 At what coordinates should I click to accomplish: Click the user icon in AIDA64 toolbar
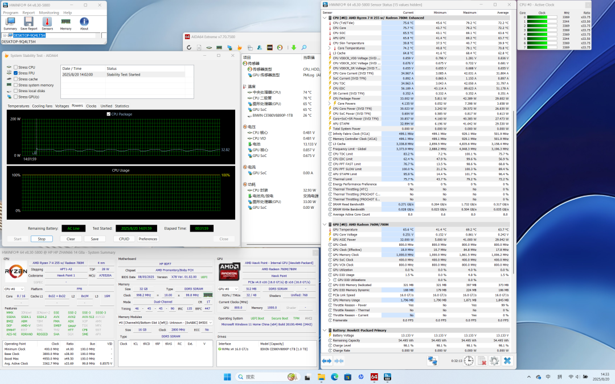260,47
